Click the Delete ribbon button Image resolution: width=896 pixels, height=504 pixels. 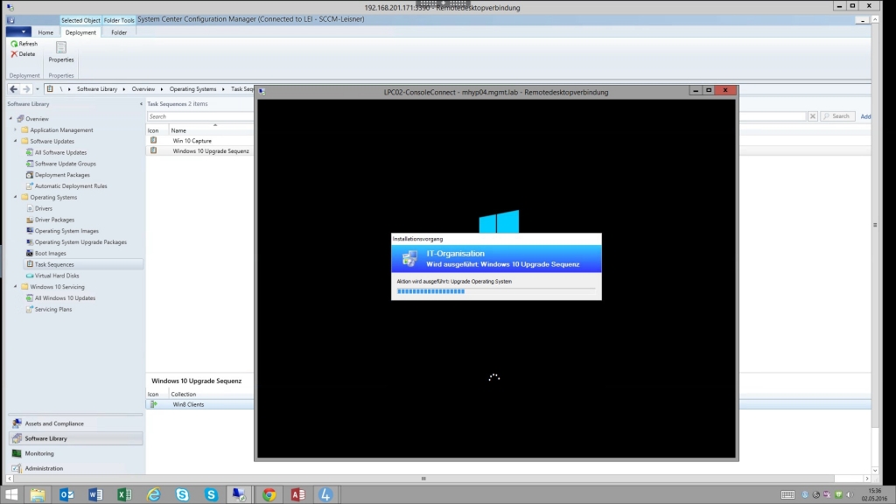click(23, 53)
